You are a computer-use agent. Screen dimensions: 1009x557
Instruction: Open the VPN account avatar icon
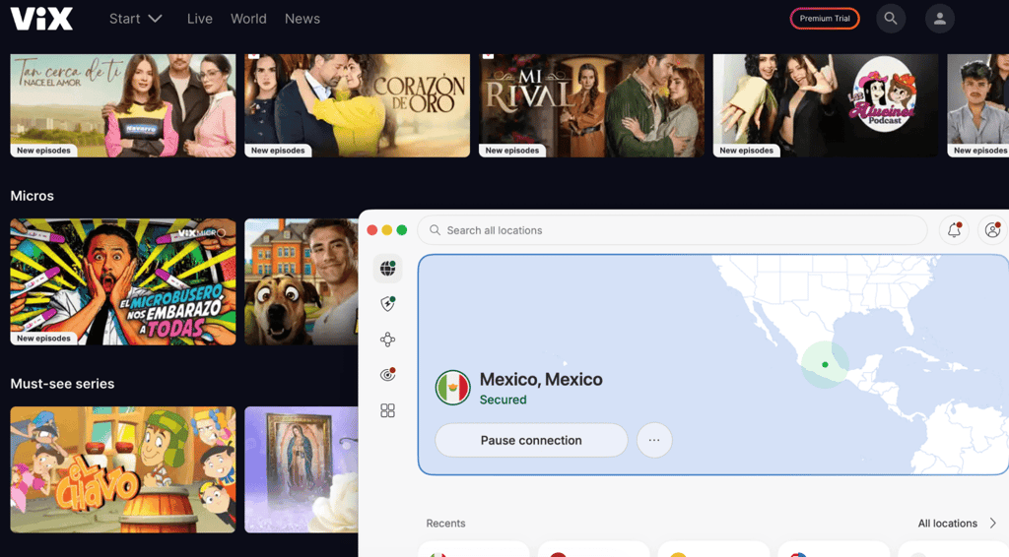click(993, 230)
